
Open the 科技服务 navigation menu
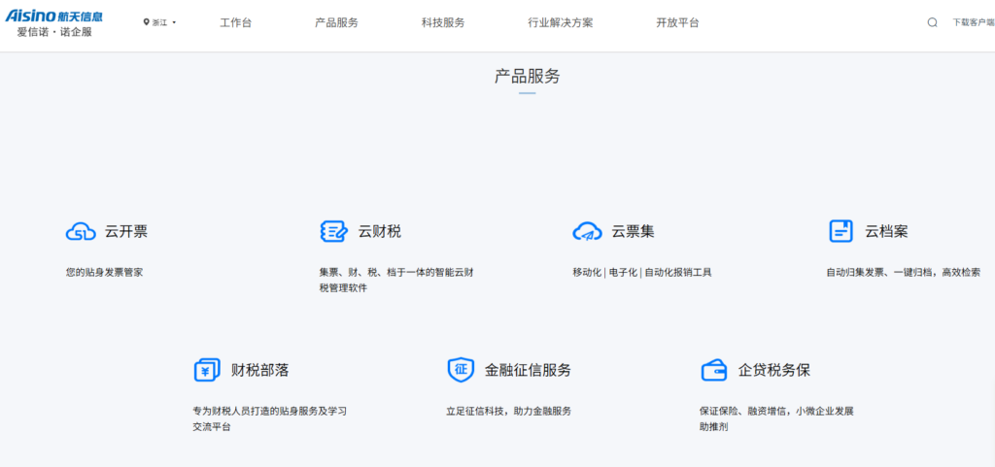pos(443,22)
